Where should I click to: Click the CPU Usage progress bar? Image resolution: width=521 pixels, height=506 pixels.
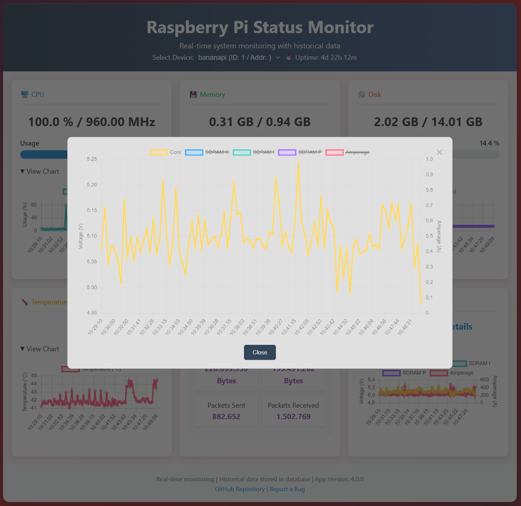44,154
